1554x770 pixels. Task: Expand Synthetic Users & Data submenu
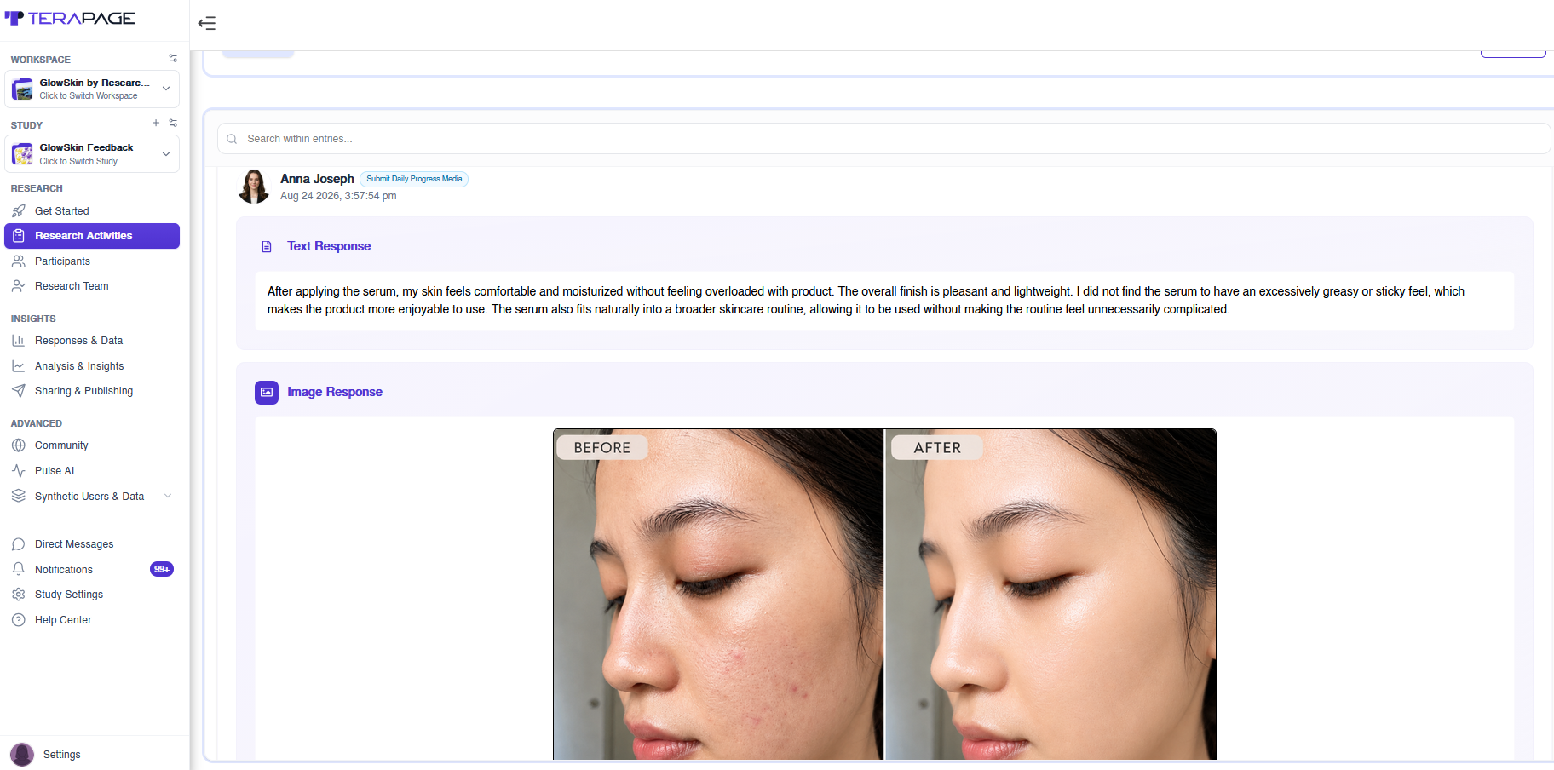pyautogui.click(x=168, y=497)
